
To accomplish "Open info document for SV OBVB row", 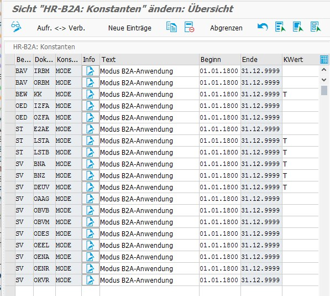I will (91, 210).
